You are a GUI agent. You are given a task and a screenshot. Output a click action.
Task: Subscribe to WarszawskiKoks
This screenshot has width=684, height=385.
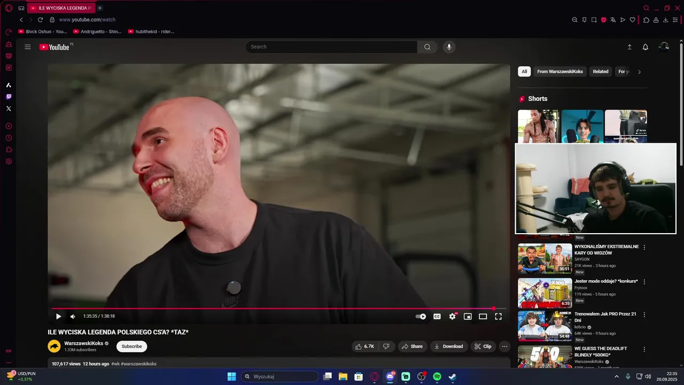(x=131, y=346)
